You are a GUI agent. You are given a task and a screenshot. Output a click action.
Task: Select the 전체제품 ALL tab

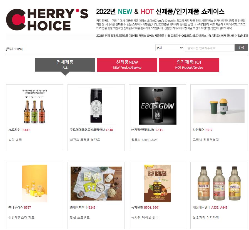pos(65,65)
